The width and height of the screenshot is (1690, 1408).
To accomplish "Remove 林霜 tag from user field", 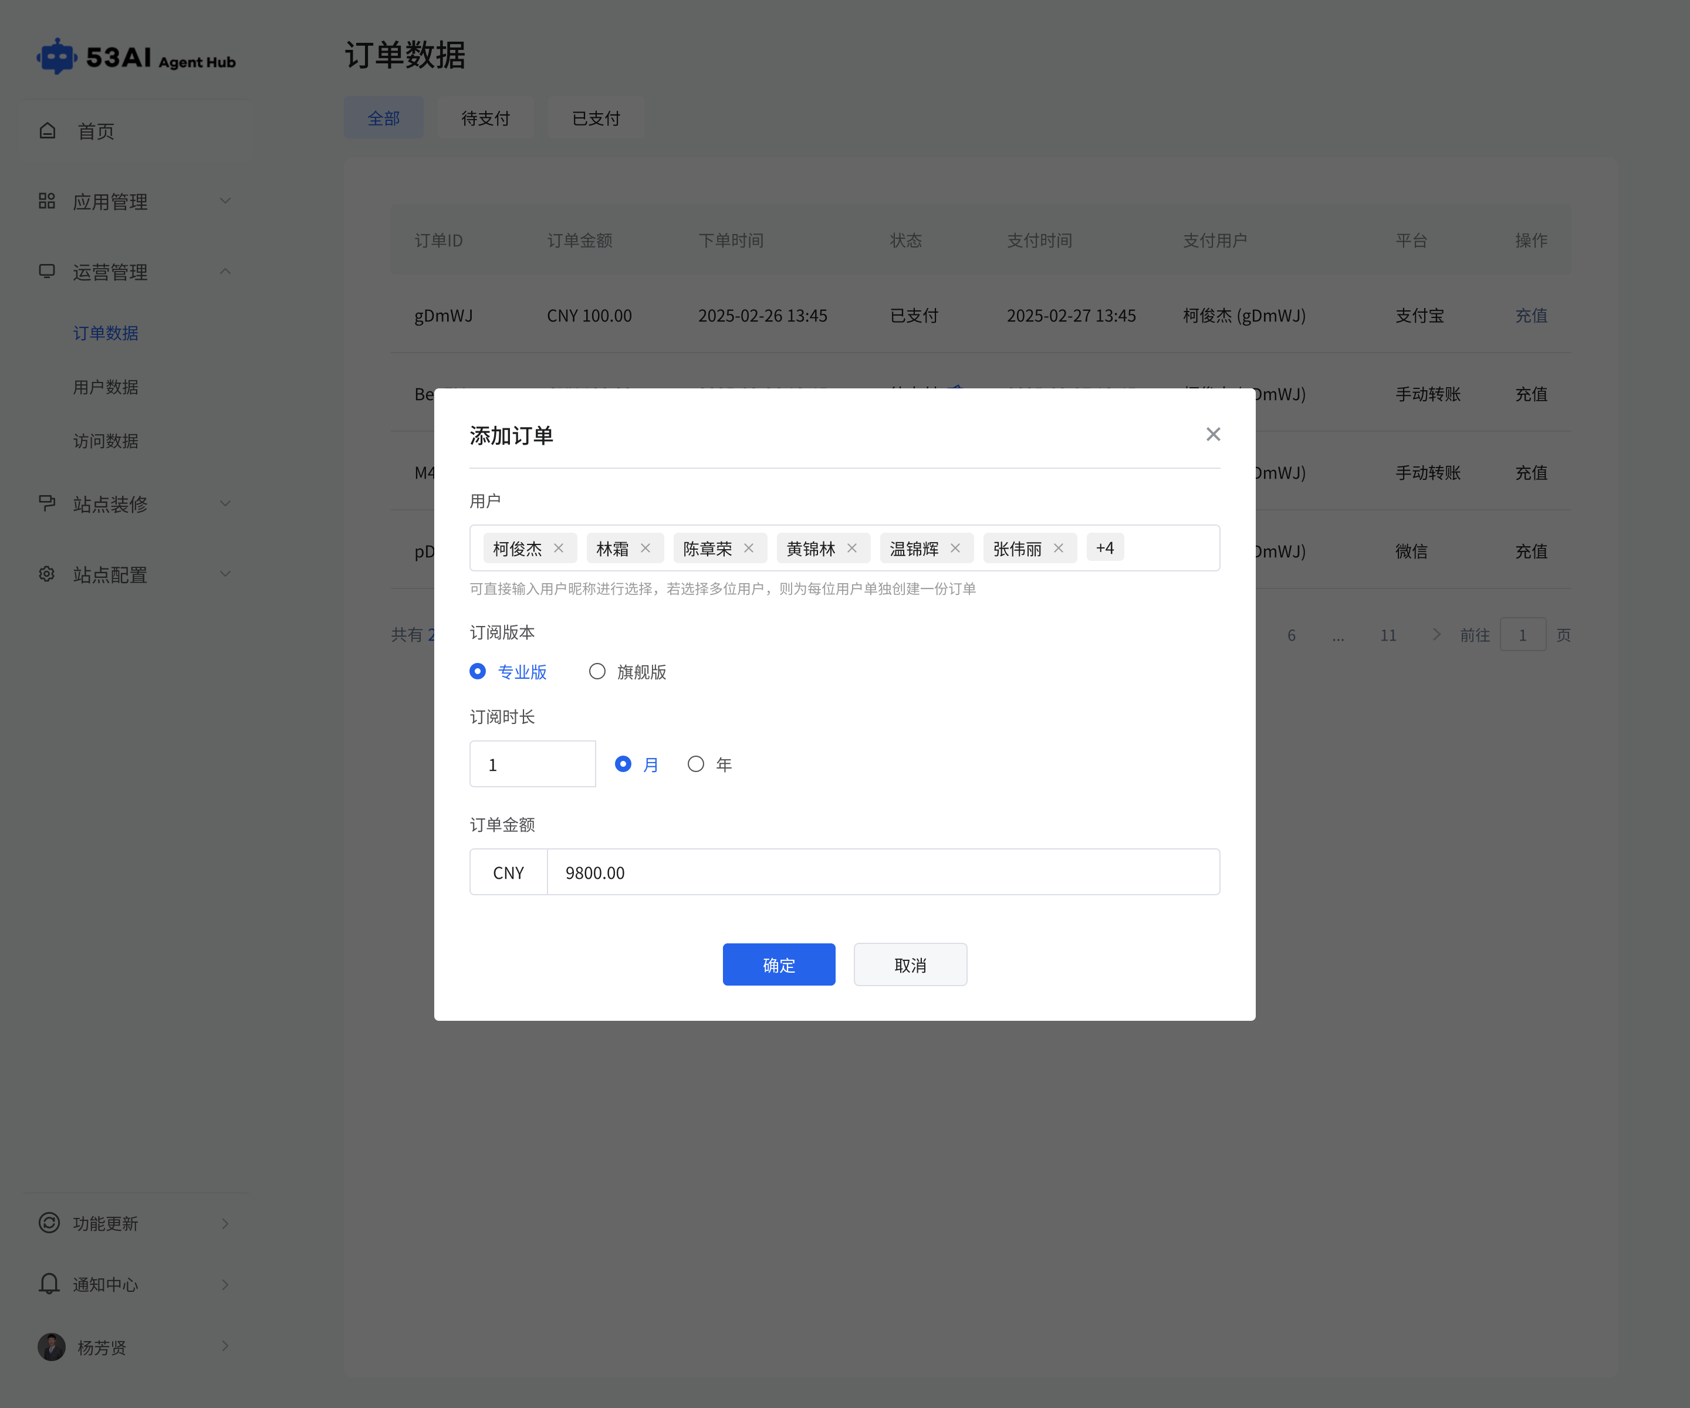I will point(645,548).
